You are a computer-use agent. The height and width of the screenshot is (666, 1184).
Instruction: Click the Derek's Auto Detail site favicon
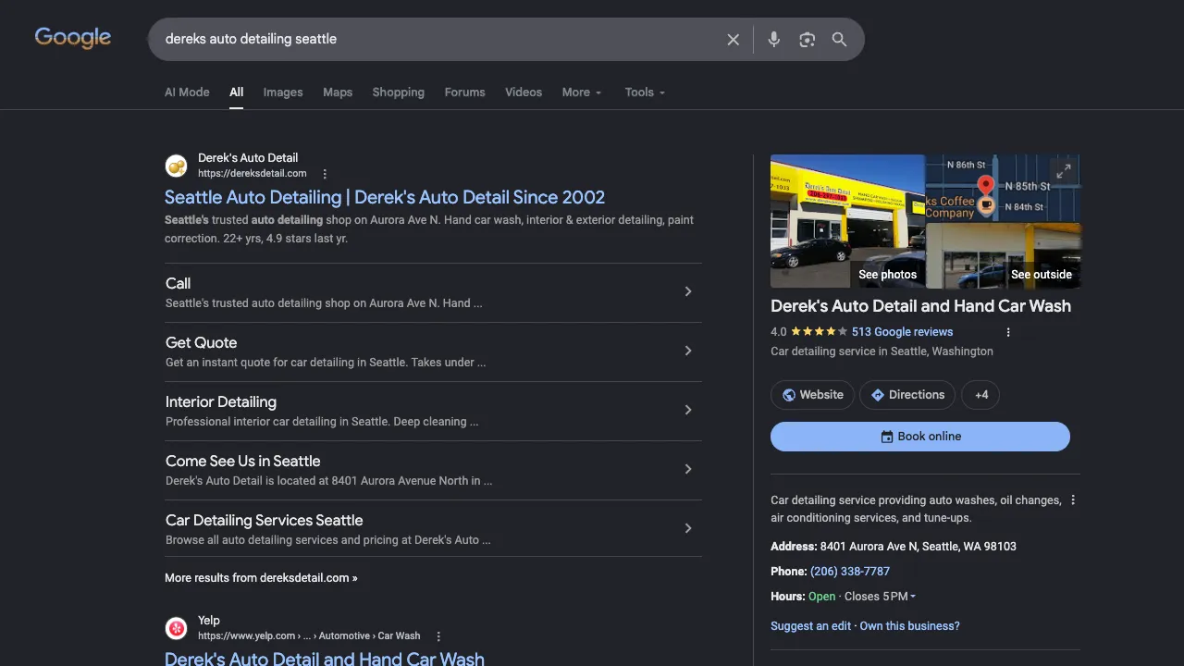176,166
